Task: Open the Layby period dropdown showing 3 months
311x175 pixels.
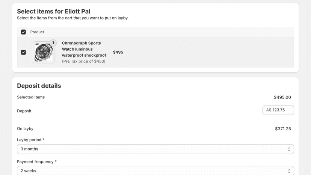Action: 155,149
